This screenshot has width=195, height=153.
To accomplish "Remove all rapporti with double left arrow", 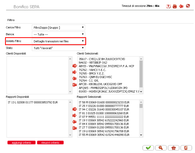I will (74, 128).
